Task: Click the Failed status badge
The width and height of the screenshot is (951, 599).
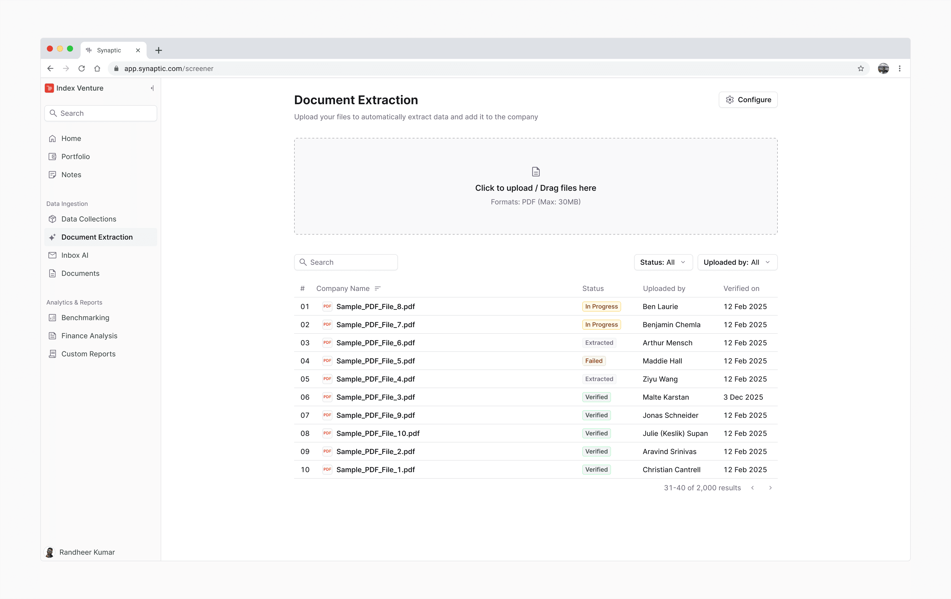Action: click(594, 361)
